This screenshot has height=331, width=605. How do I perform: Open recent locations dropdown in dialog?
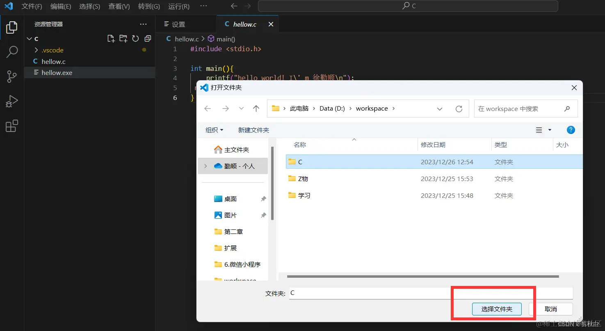click(241, 109)
